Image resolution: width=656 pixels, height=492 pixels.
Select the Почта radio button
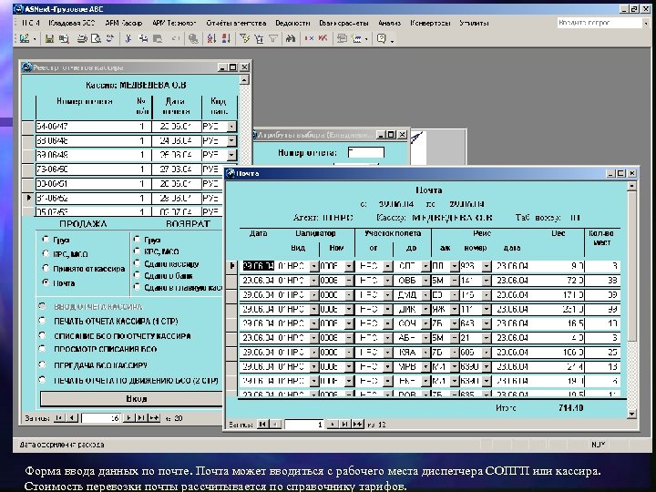coord(46,282)
